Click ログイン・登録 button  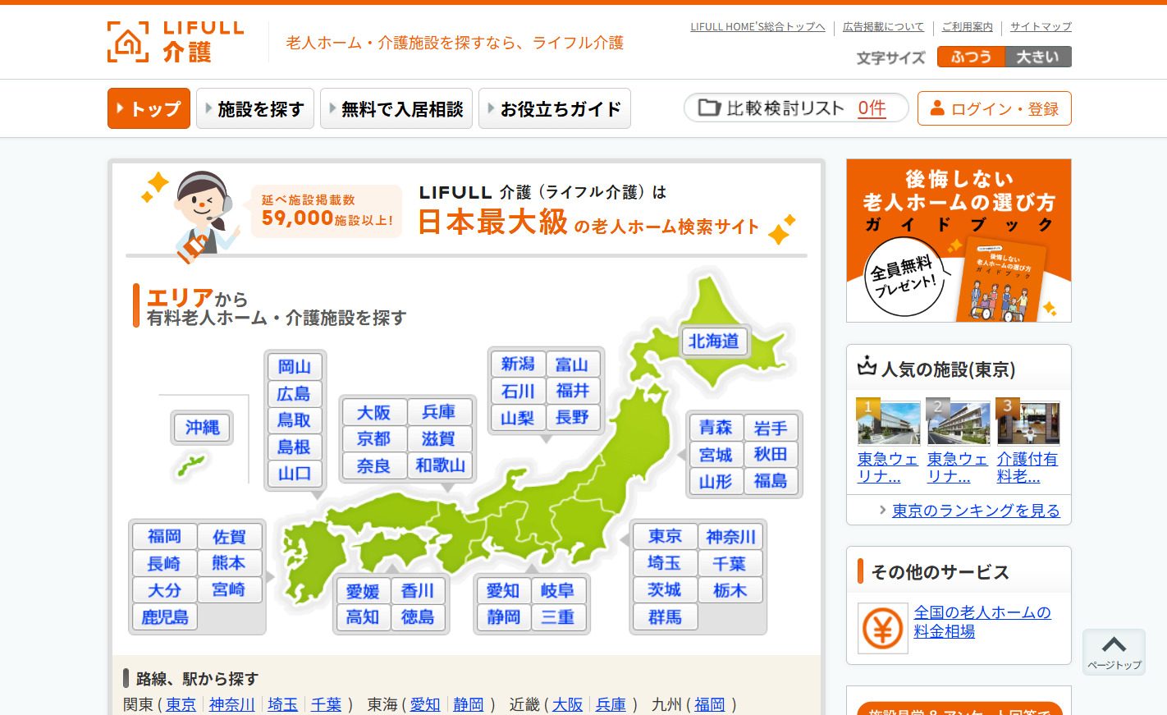pyautogui.click(x=995, y=108)
